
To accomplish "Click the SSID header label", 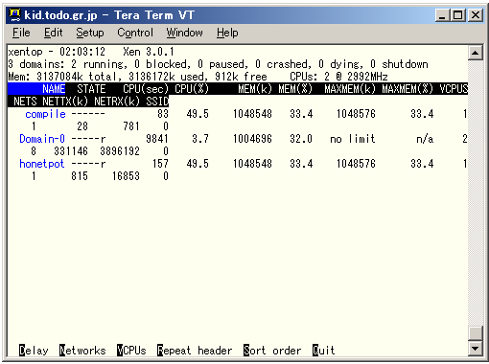I will (157, 102).
